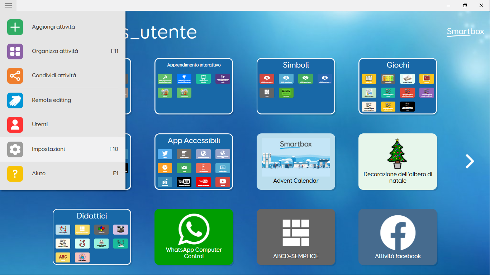Viewport: 490px width, 275px height.
Task: Open the Didattici folder tile
Action: [x=92, y=237]
